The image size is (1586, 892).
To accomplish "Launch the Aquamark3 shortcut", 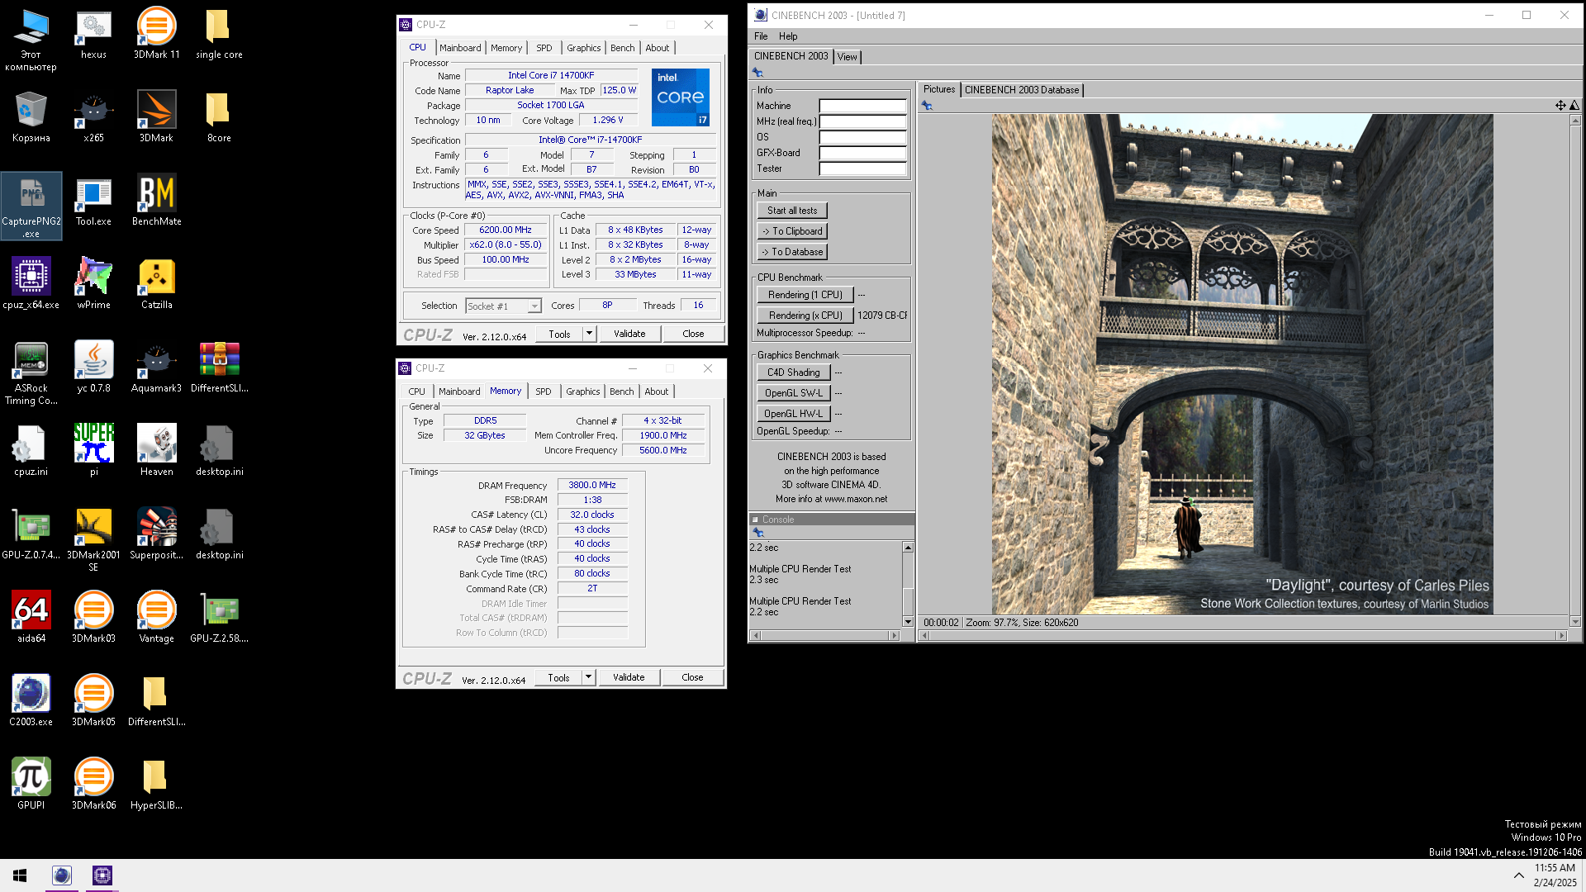I will [x=156, y=368].
